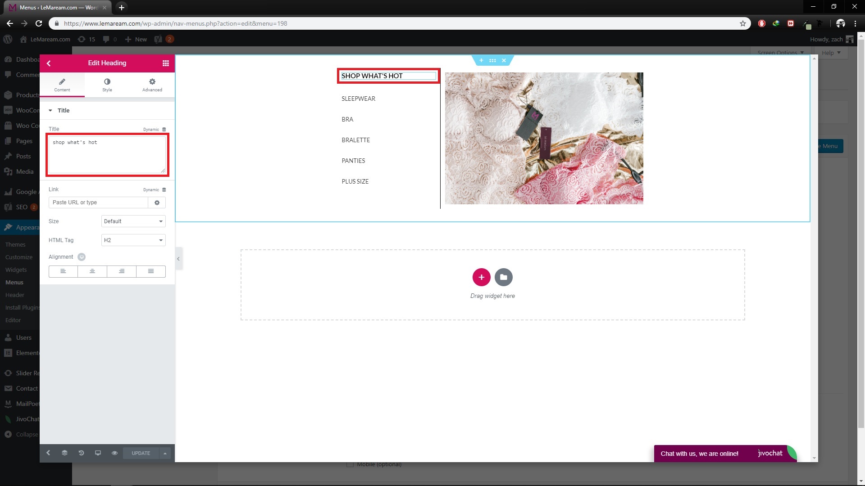
Task: Go back in browser history
Action: pos(9,23)
